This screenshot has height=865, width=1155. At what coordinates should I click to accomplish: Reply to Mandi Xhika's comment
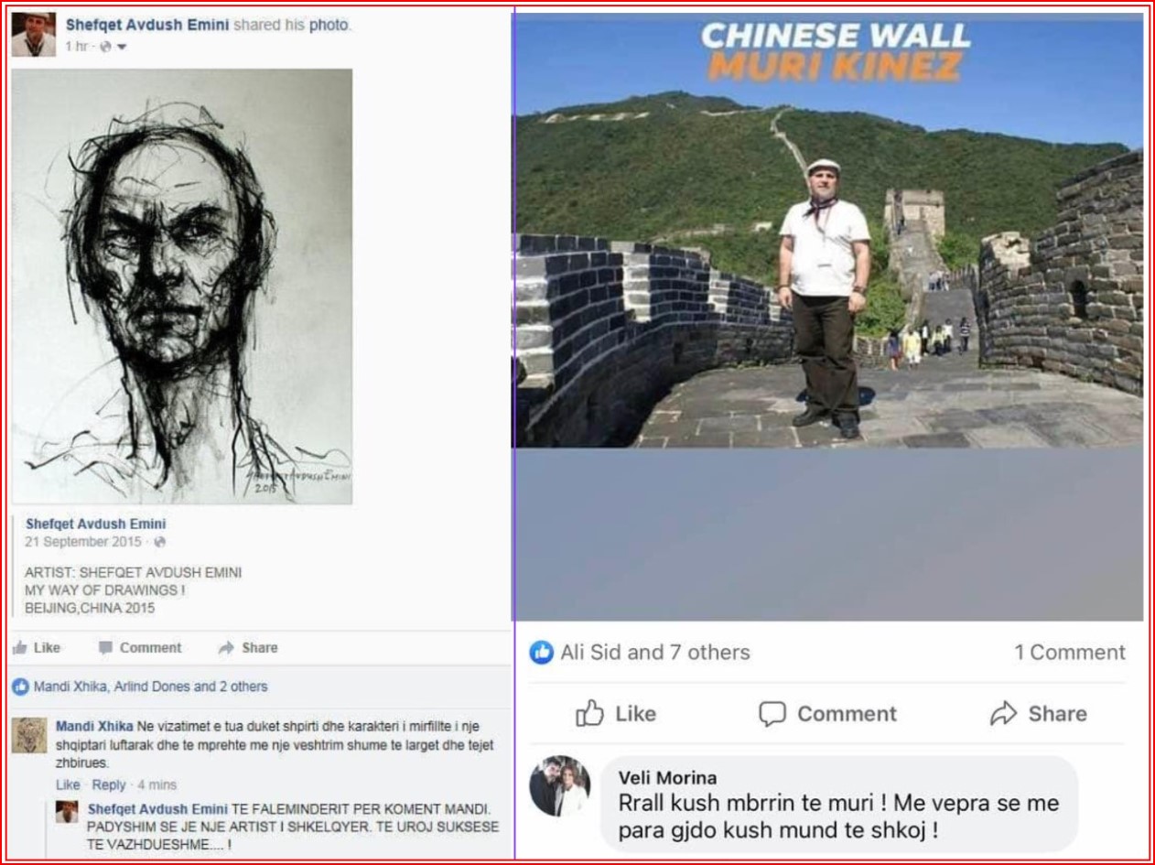pos(109,784)
